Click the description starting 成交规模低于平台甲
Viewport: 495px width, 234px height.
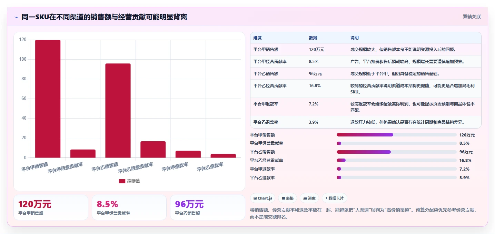[x=395, y=74]
